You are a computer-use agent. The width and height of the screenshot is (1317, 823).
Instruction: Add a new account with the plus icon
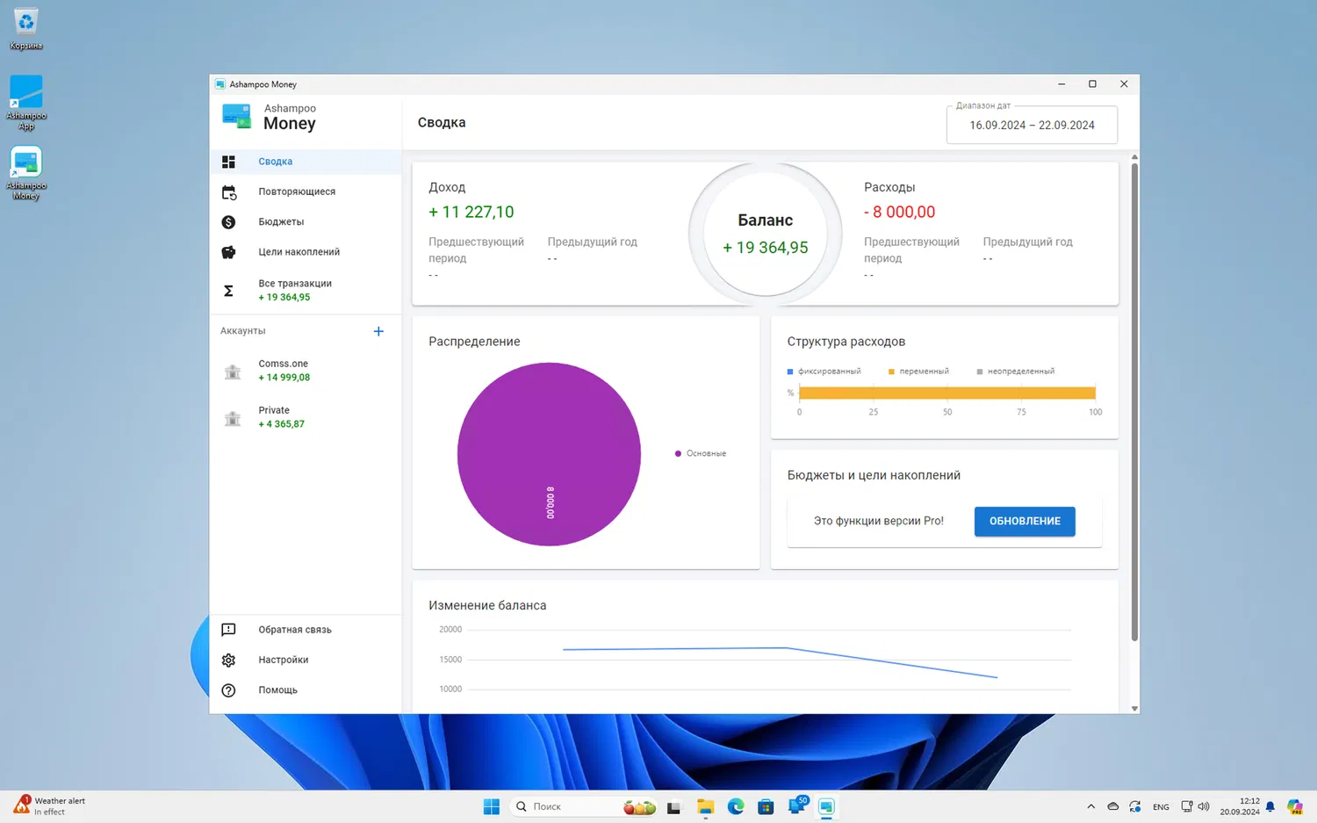(378, 331)
